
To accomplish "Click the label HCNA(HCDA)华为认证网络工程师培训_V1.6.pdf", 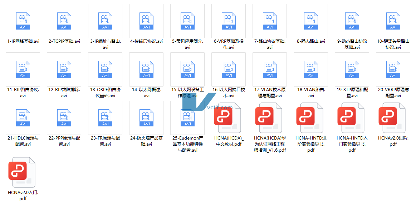I will [270, 144].
